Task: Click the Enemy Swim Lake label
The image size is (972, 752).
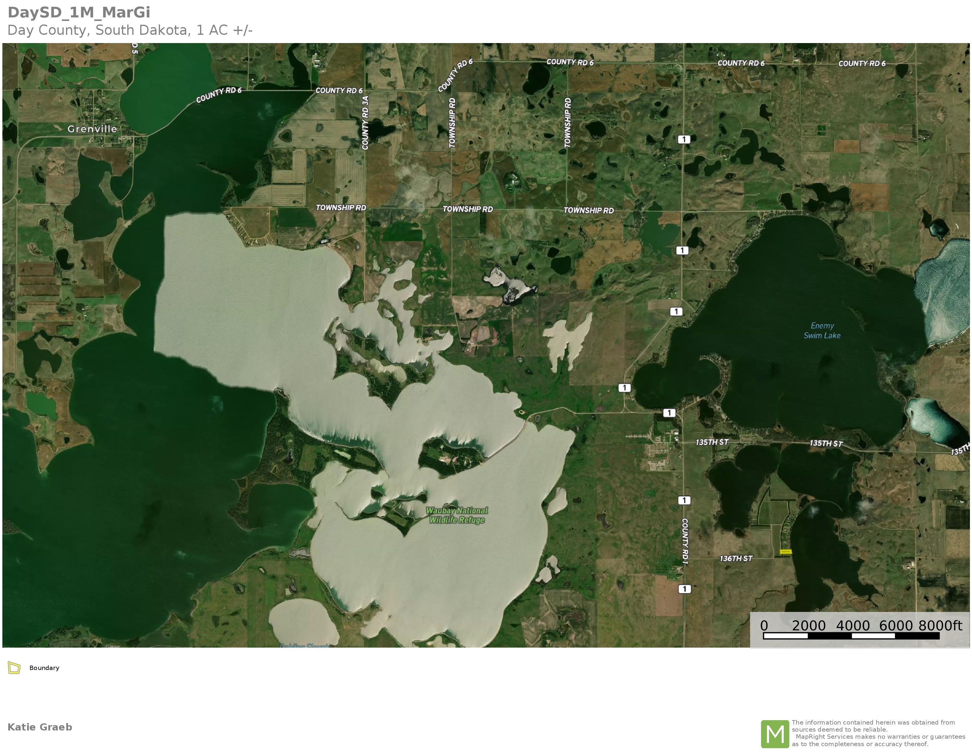Action: coord(821,331)
